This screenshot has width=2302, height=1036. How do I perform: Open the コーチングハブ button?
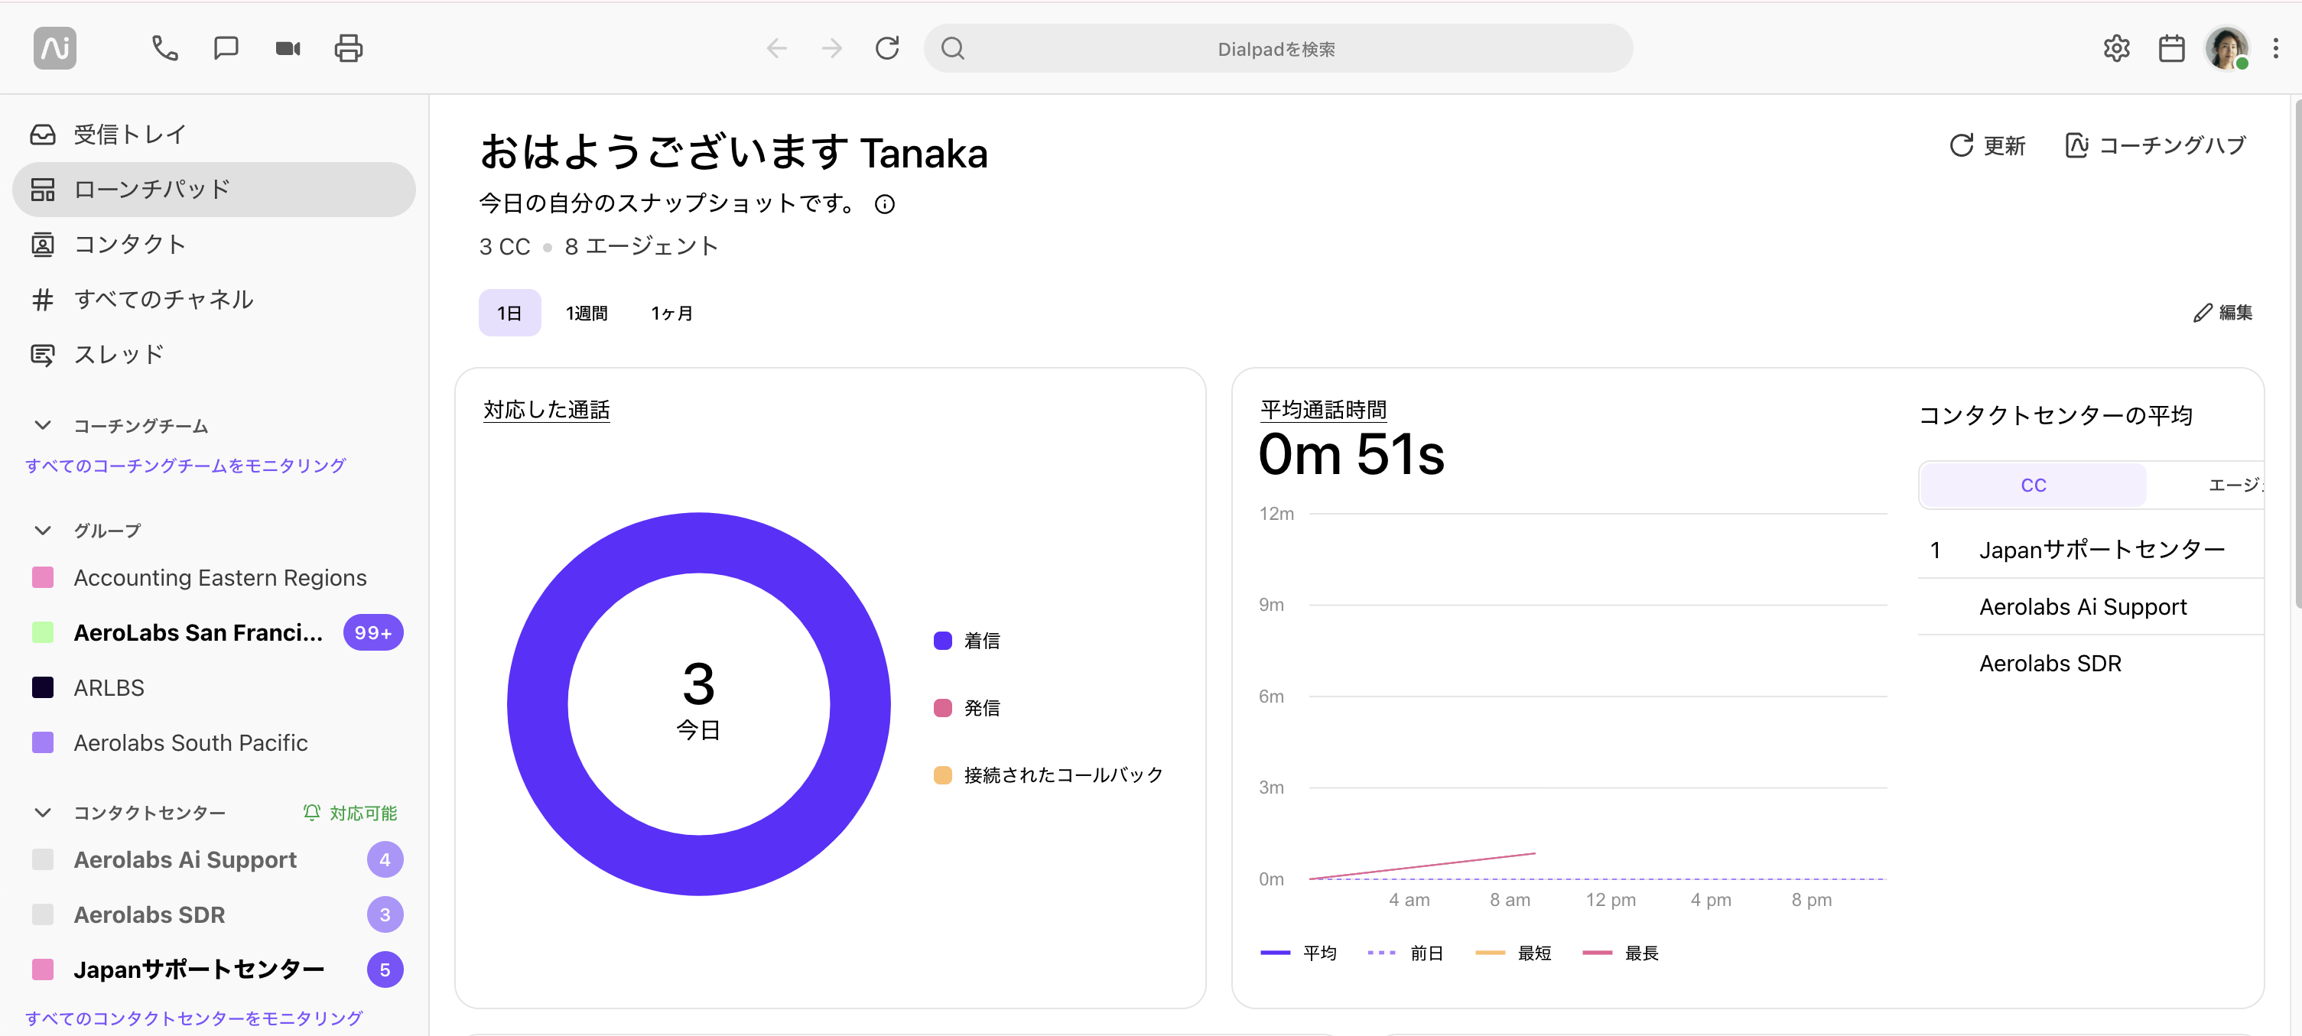pyautogui.click(x=2154, y=145)
